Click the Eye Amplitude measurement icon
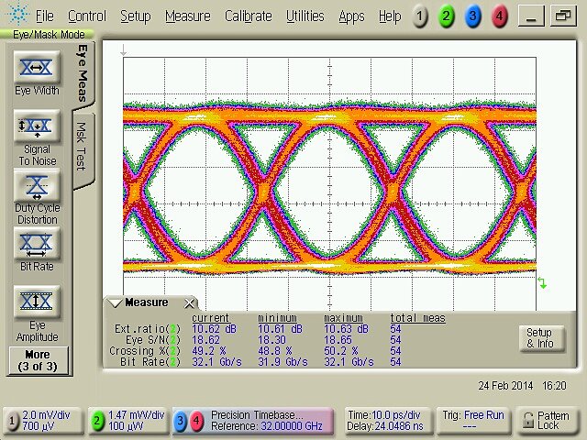Viewport: 587px width, 440px height. [x=37, y=302]
